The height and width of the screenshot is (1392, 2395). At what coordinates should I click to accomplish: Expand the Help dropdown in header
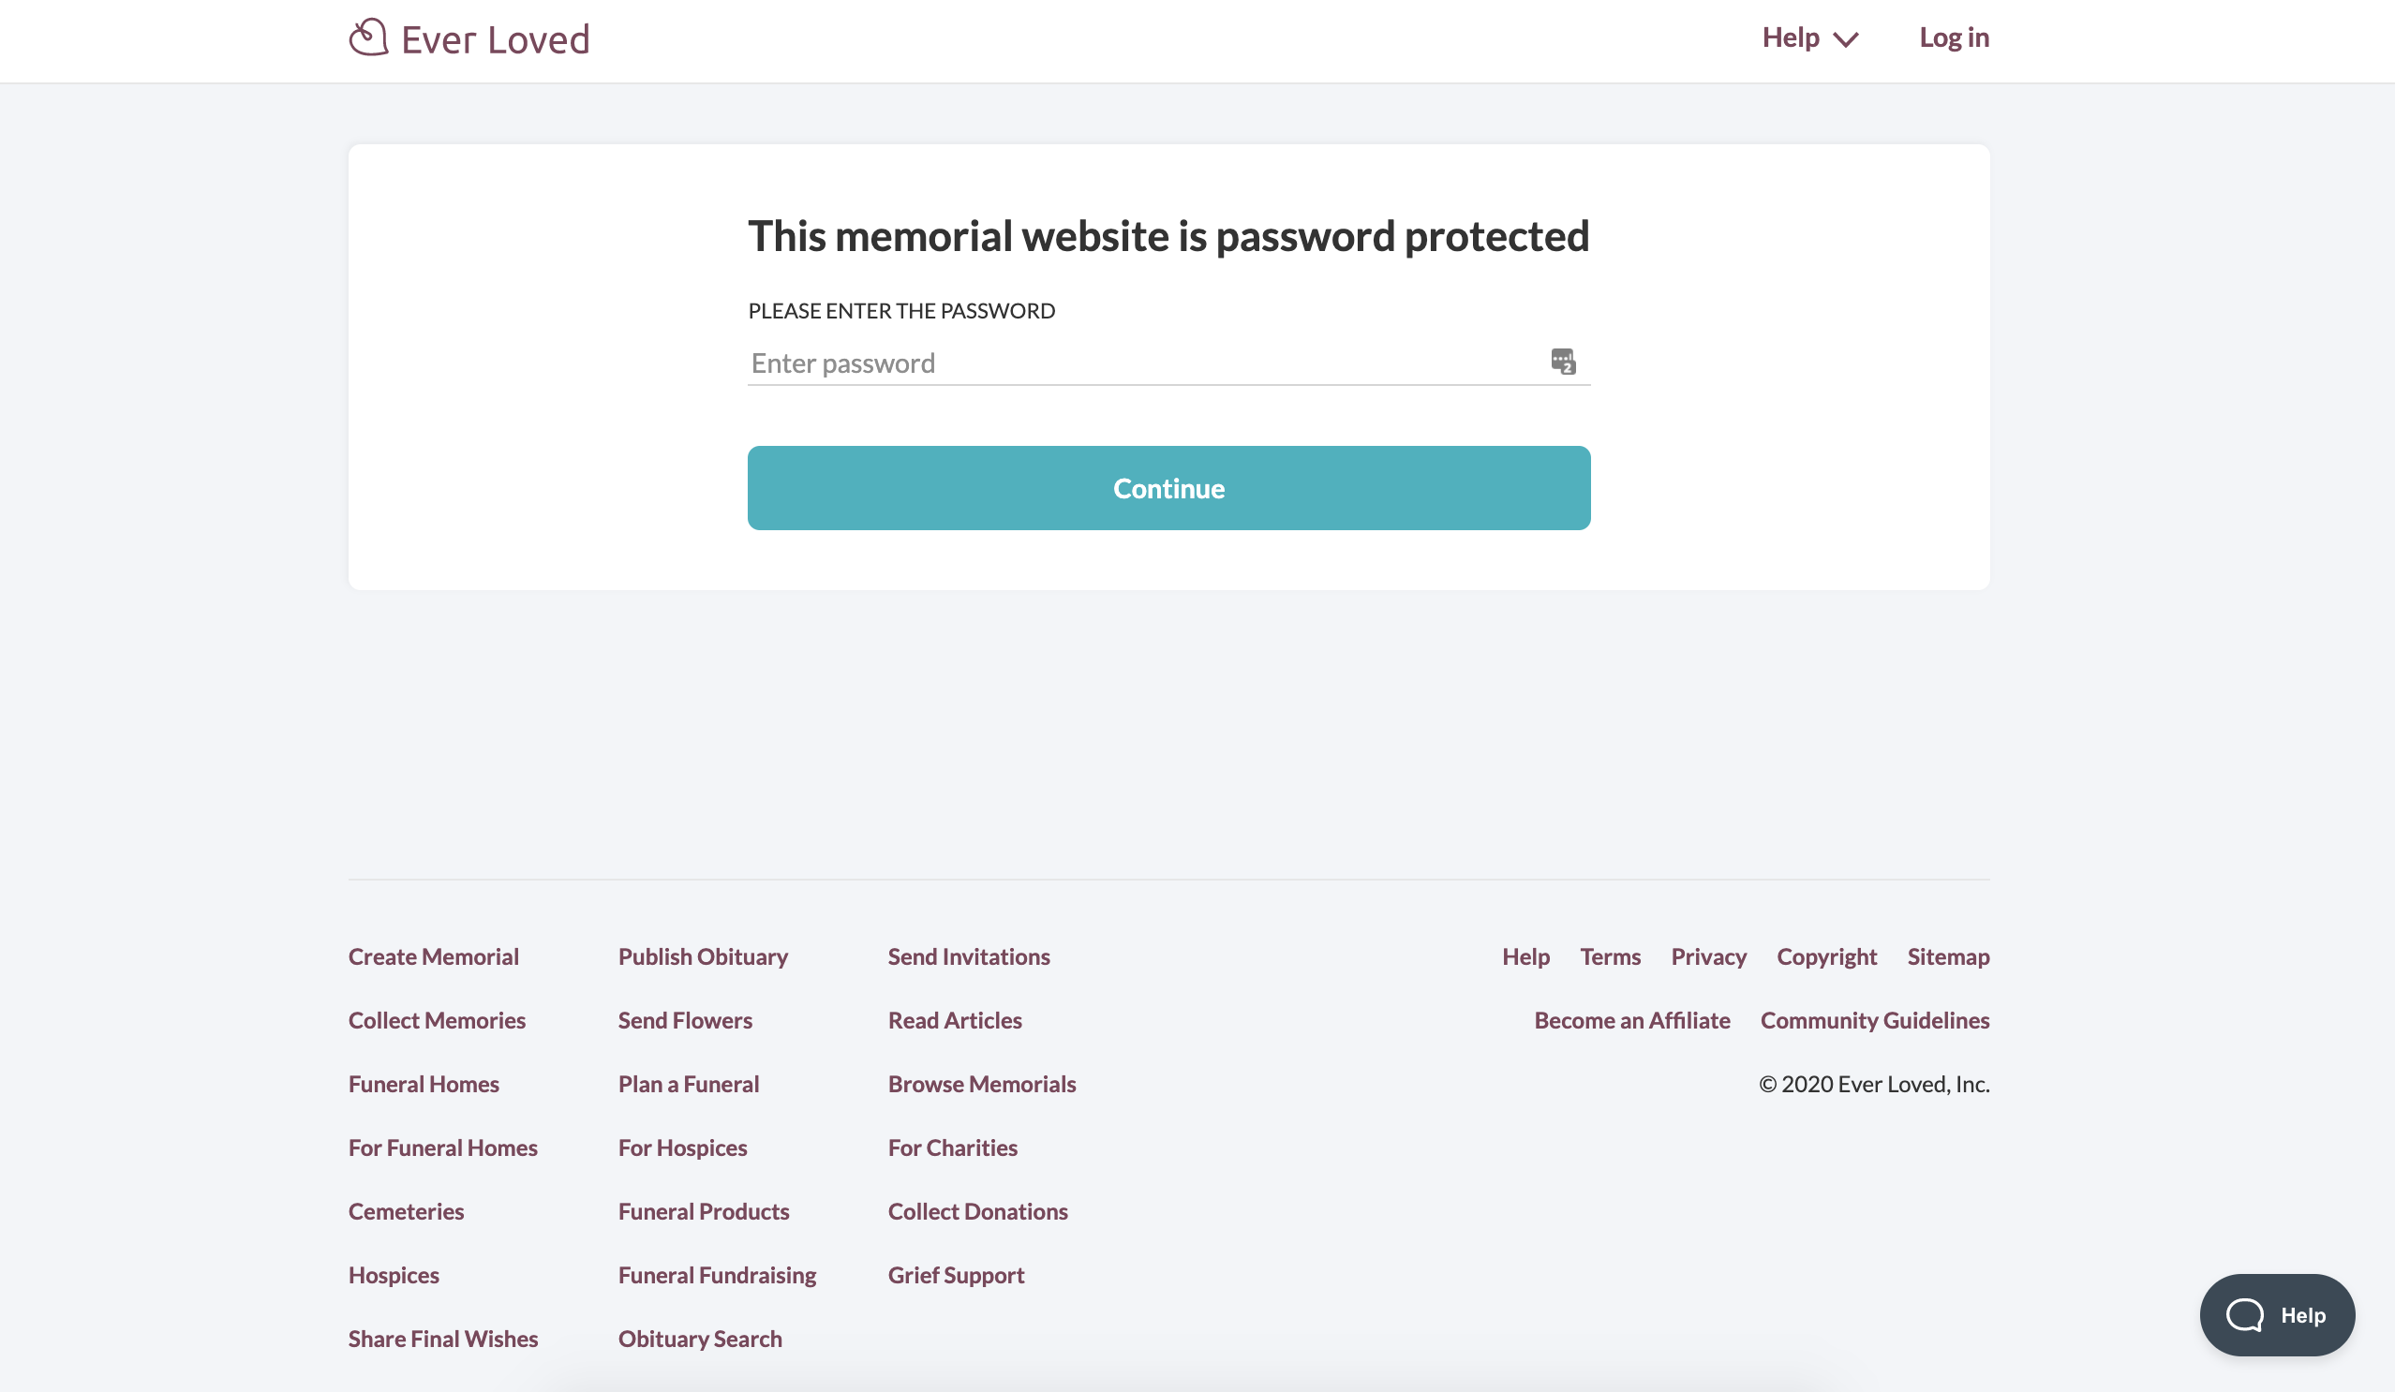coord(1809,38)
